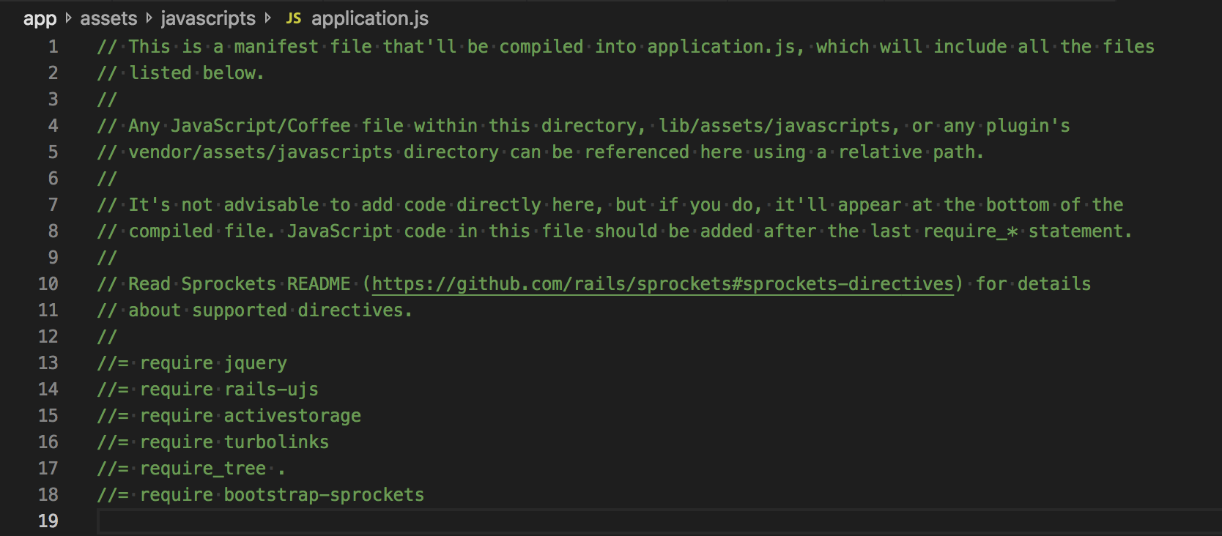
Task: Click rails-ujs in the require statement
Action: coord(271,390)
